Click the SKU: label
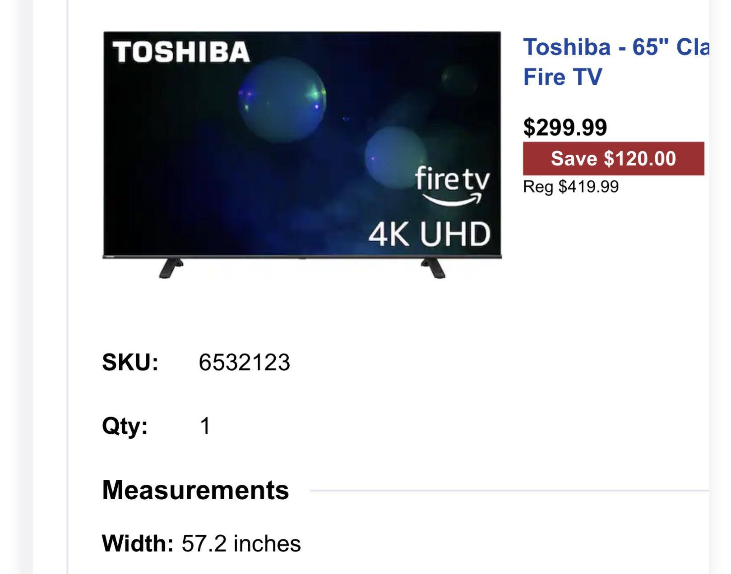Image resolution: width=731 pixels, height=574 pixels. pyautogui.click(x=130, y=363)
